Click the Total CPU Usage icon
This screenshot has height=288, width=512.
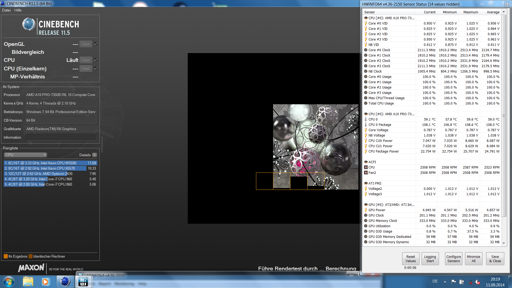point(366,103)
